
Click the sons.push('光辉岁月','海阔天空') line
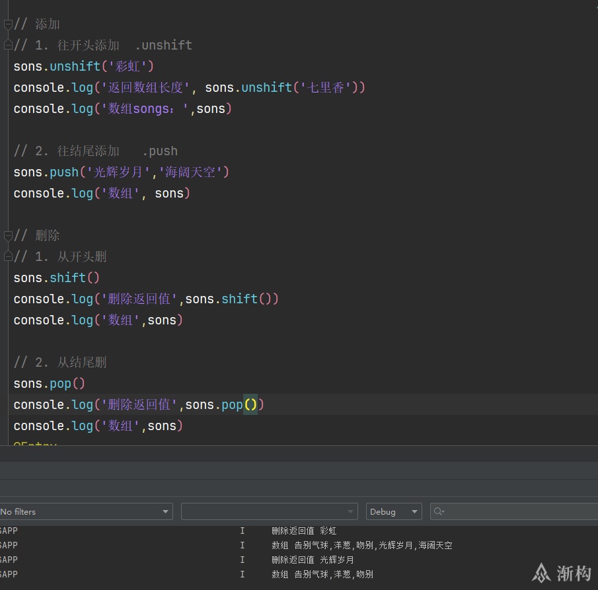point(122,172)
